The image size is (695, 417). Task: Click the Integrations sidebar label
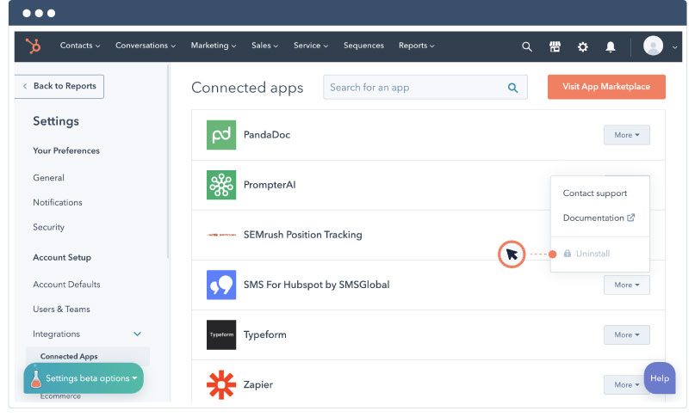point(56,334)
